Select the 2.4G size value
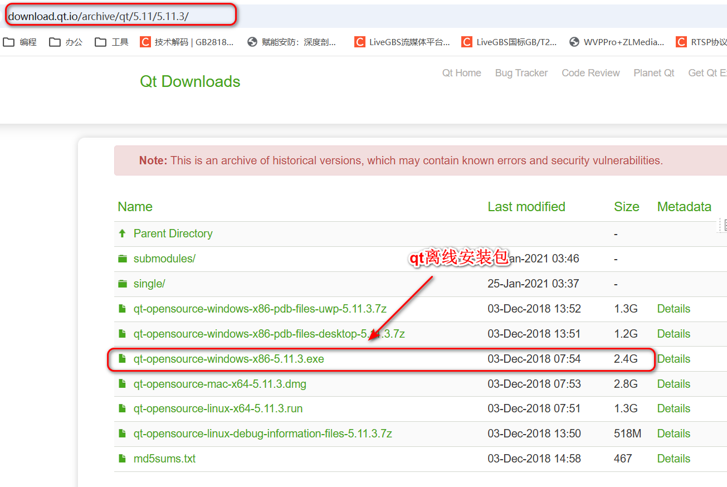This screenshot has width=727, height=487. tap(626, 359)
